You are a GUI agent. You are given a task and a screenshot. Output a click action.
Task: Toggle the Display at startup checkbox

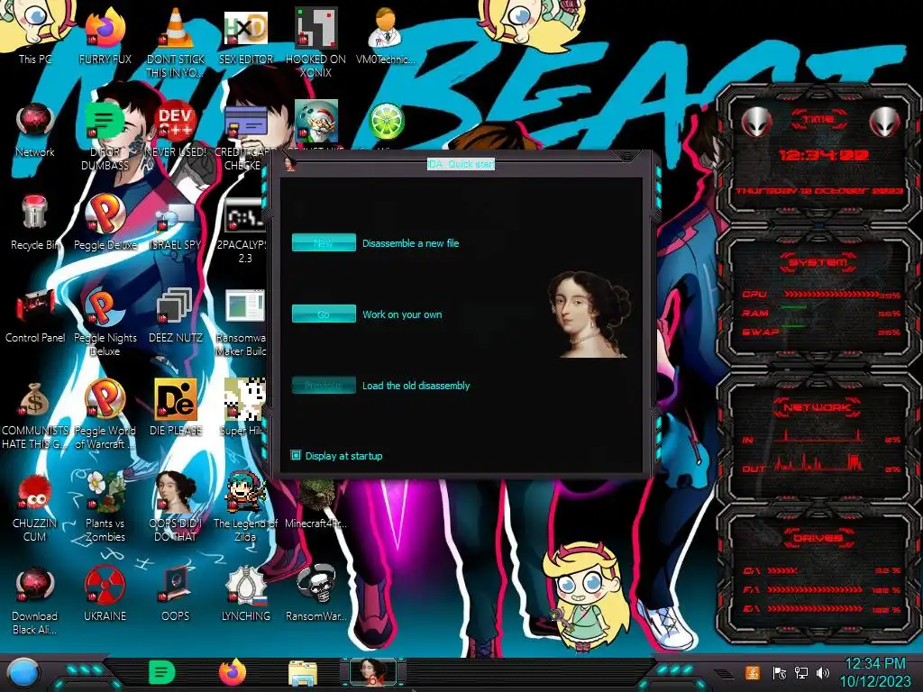296,455
